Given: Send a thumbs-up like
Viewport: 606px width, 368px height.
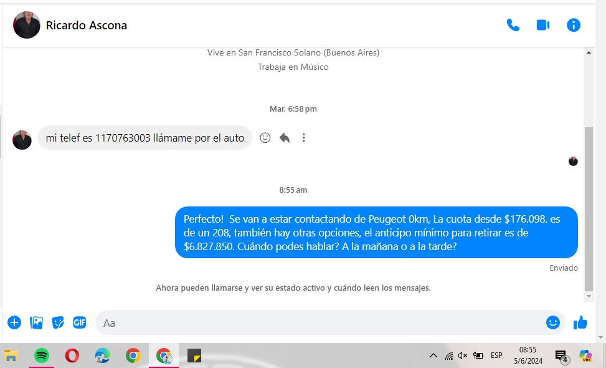Looking at the screenshot, I should [x=580, y=322].
